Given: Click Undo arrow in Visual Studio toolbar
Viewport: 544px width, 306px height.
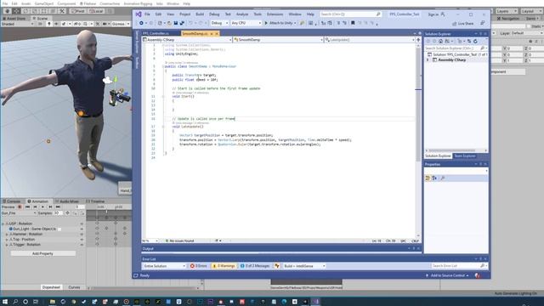Looking at the screenshot, I should point(190,23).
